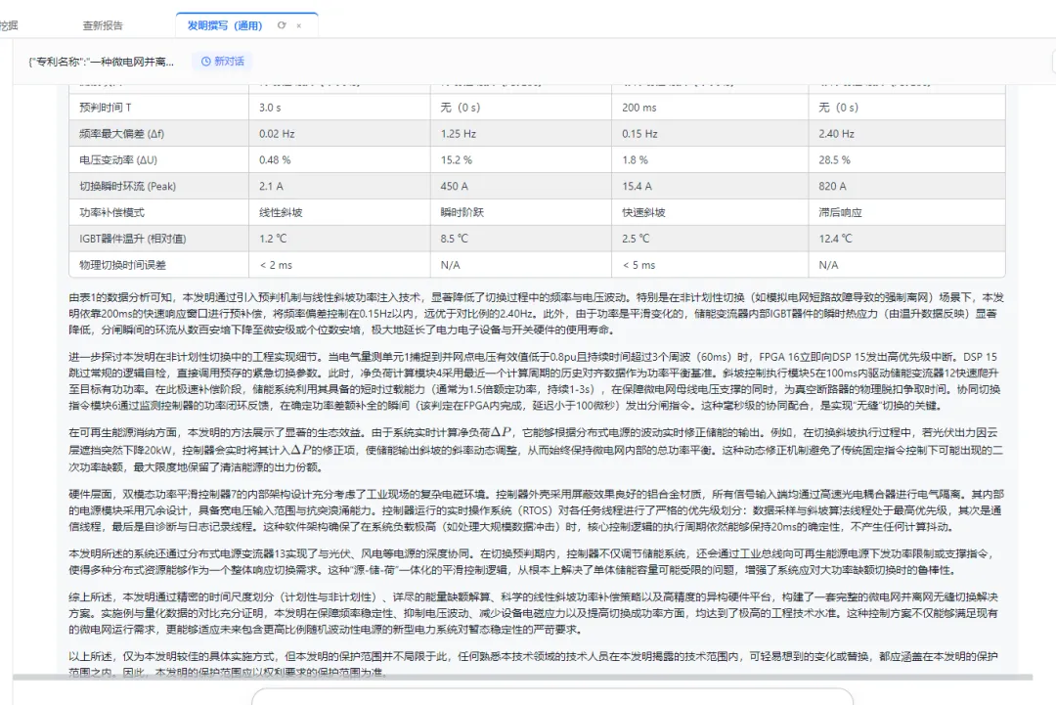The image size is (1056, 705).
Task: Click paragraph starting 硬件层面，双模态功率平滑控制器
Action: [536, 510]
